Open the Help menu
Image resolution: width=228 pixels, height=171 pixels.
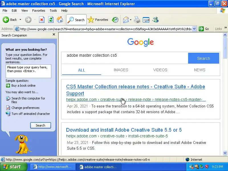coord(64,11)
